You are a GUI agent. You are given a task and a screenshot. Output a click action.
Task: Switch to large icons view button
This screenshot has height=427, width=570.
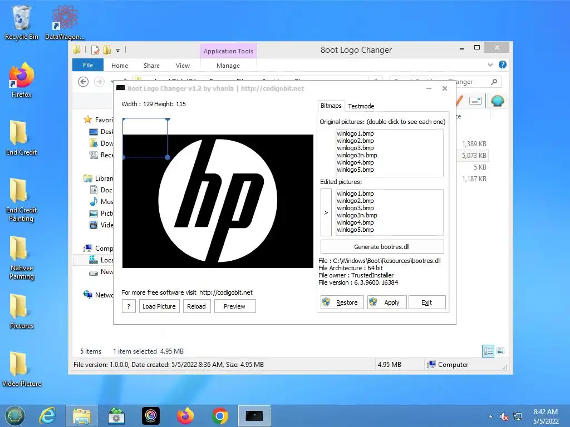[x=500, y=351]
